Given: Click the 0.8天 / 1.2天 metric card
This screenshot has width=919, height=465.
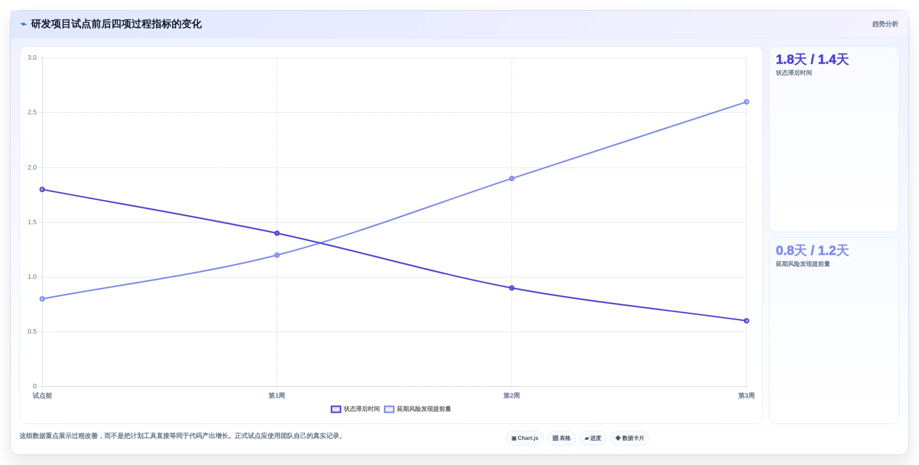Looking at the screenshot, I should [x=834, y=331].
